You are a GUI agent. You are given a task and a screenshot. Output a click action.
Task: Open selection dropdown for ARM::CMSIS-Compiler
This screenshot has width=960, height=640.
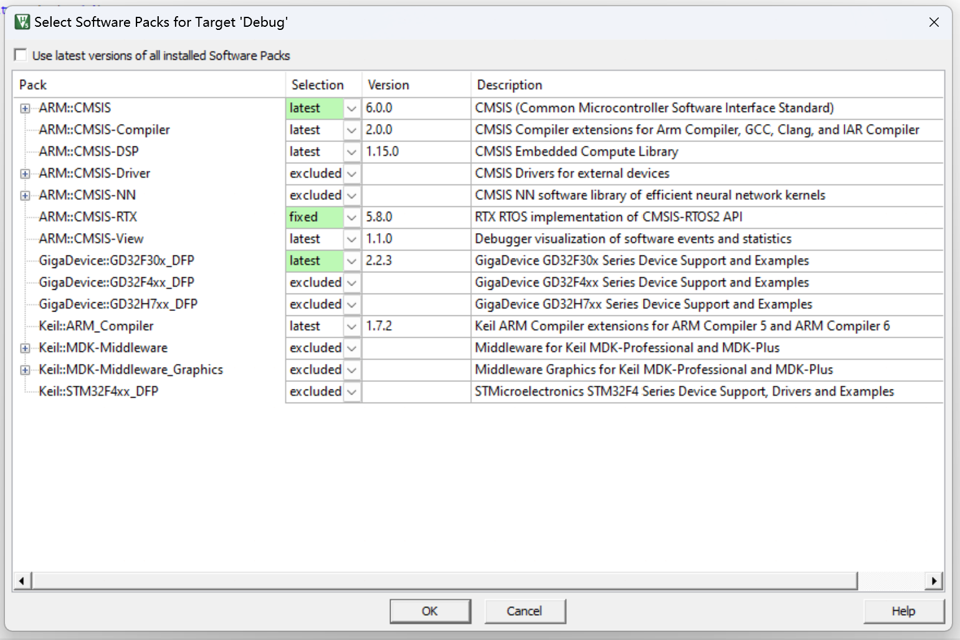(x=352, y=130)
